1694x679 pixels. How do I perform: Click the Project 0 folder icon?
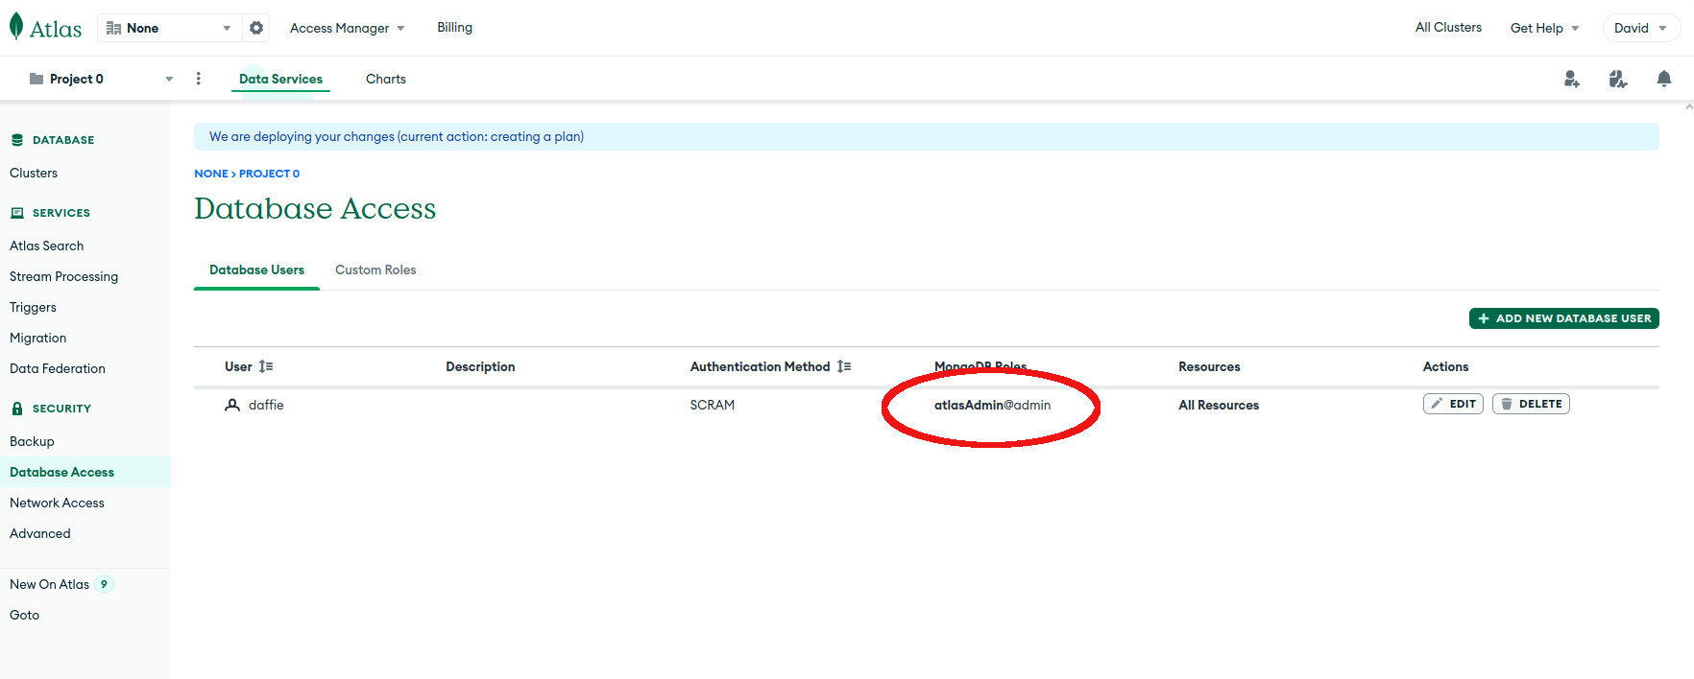click(x=36, y=79)
